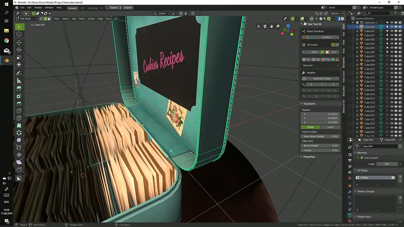
Task: Select the Rotate tool in the left toolbar
Action: pos(19,50)
